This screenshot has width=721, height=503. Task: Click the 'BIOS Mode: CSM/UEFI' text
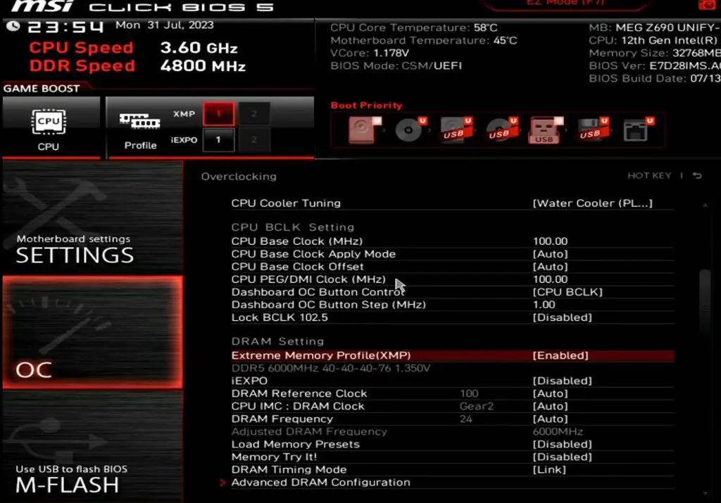pyautogui.click(x=396, y=65)
